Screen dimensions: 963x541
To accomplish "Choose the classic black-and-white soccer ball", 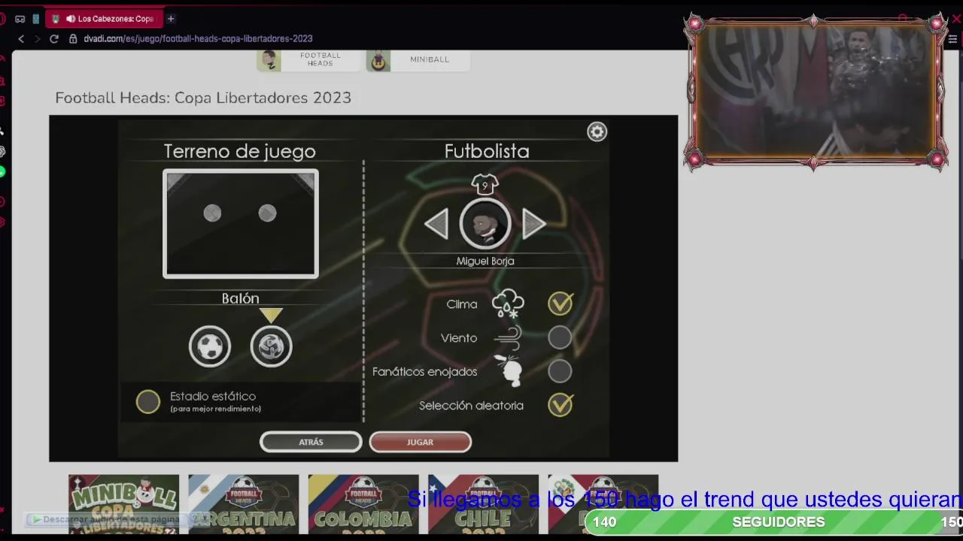I will coord(210,346).
